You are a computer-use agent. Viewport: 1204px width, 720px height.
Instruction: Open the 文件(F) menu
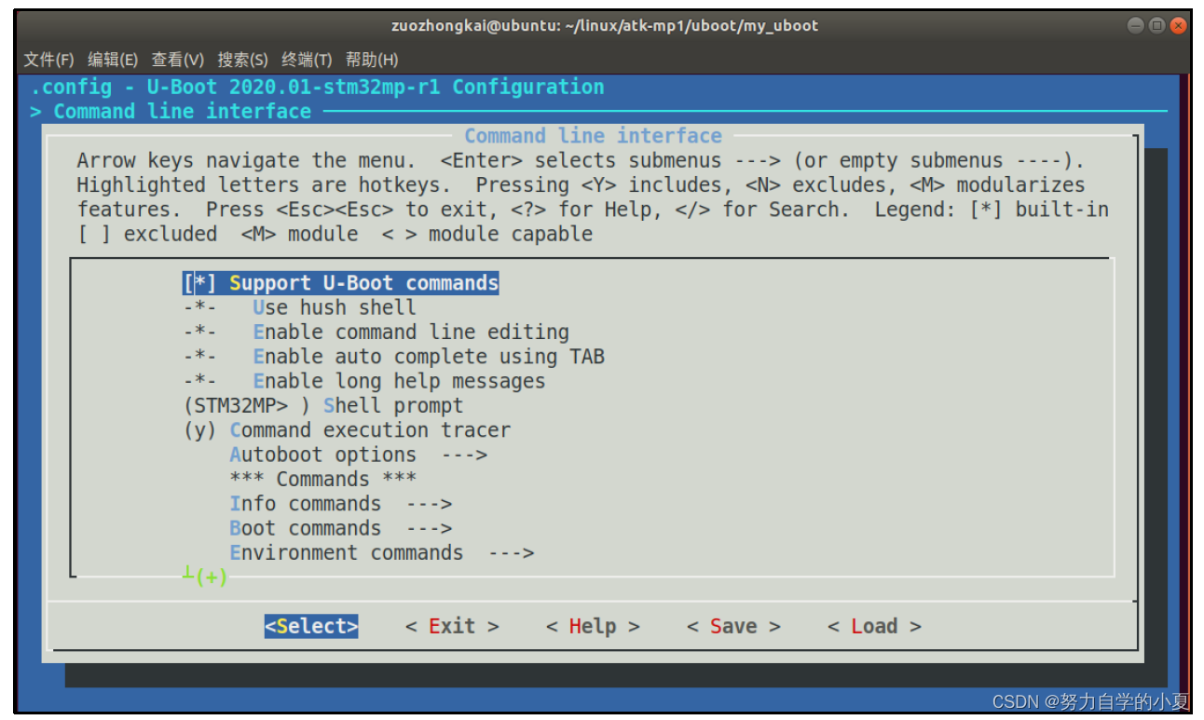[48, 60]
